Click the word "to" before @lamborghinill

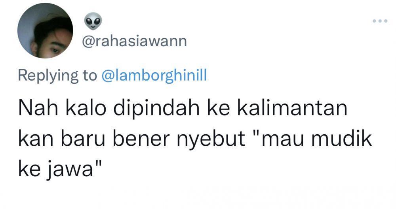[x=89, y=76]
